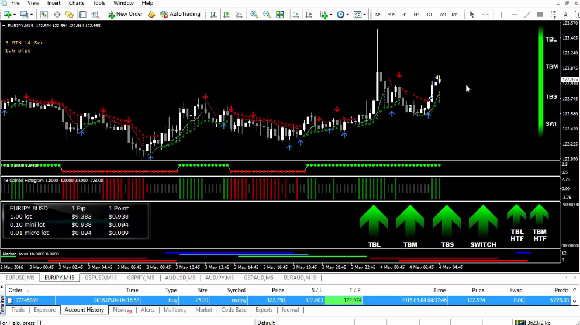The height and width of the screenshot is (325, 580).
Task: Open the Trade tab in Terminal
Action: 18,310
